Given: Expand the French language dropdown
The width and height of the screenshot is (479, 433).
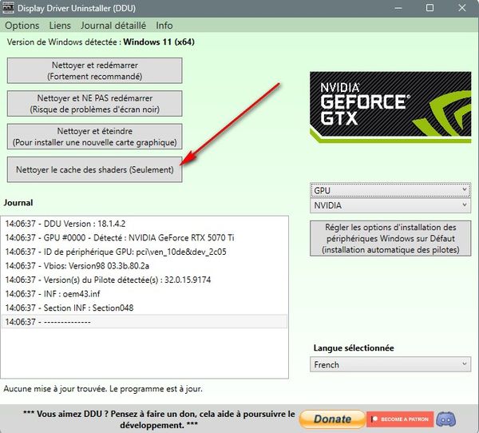Looking at the screenshot, I should pyautogui.click(x=390, y=364).
